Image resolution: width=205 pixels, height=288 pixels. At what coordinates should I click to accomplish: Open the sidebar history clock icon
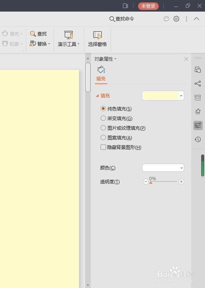click(198, 139)
